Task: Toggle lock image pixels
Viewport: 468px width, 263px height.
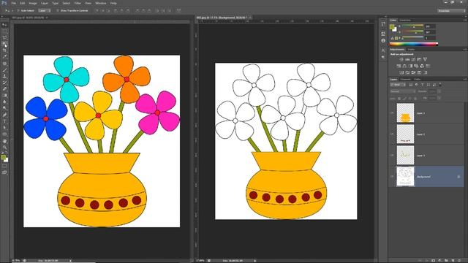Action: click(404, 98)
